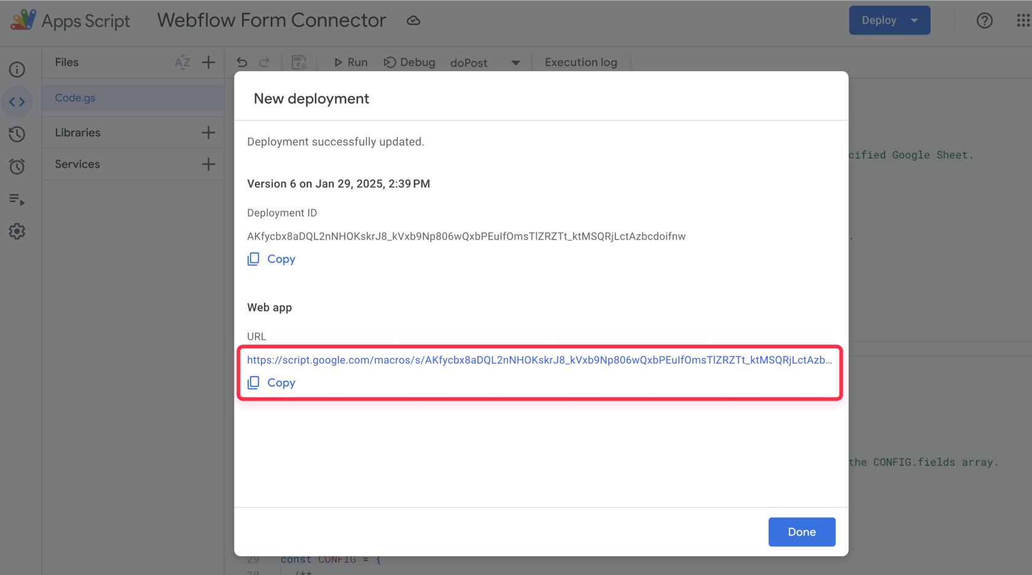This screenshot has width=1032, height=575.
Task: Open the project history icon in sidebar
Action: [17, 134]
